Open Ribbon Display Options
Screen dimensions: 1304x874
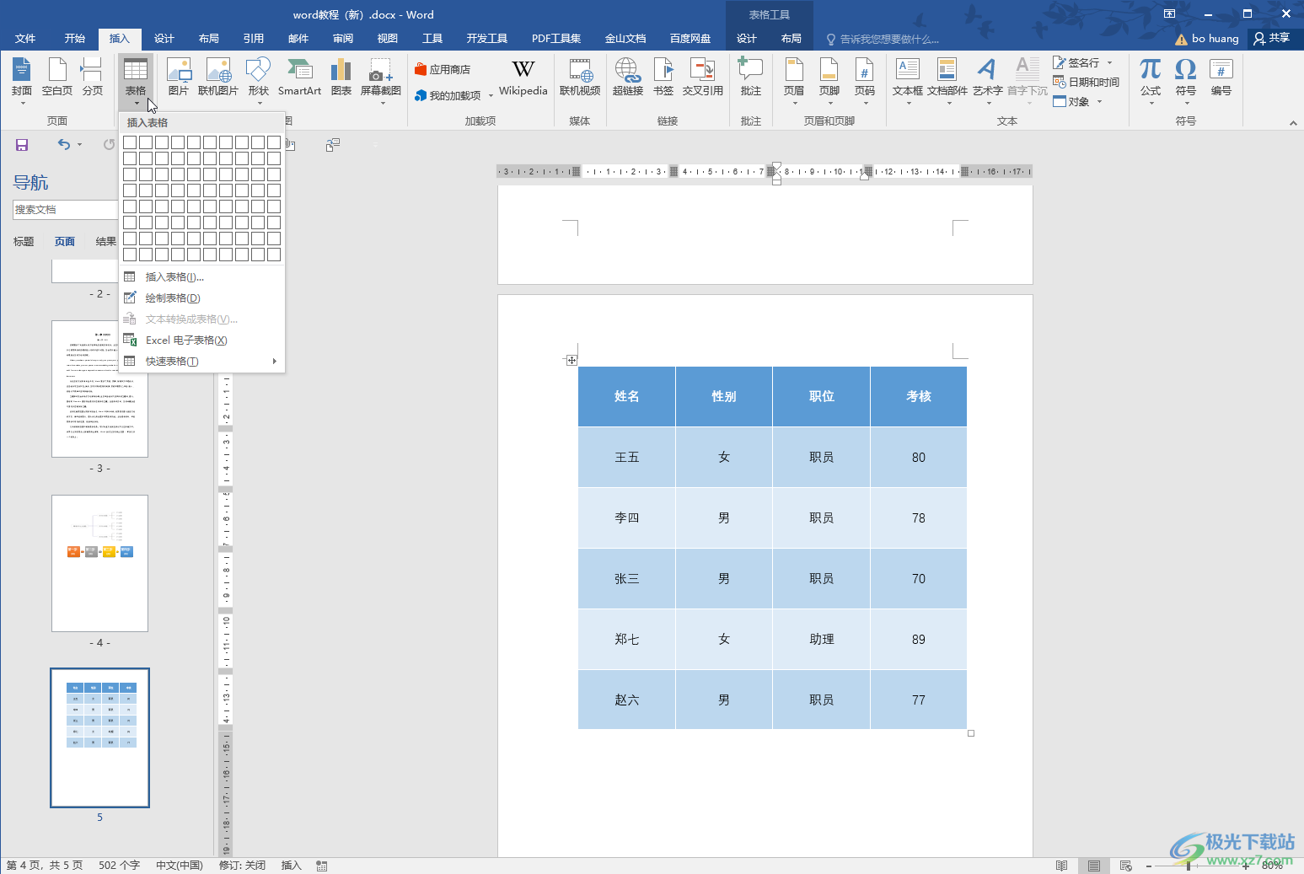(1169, 14)
